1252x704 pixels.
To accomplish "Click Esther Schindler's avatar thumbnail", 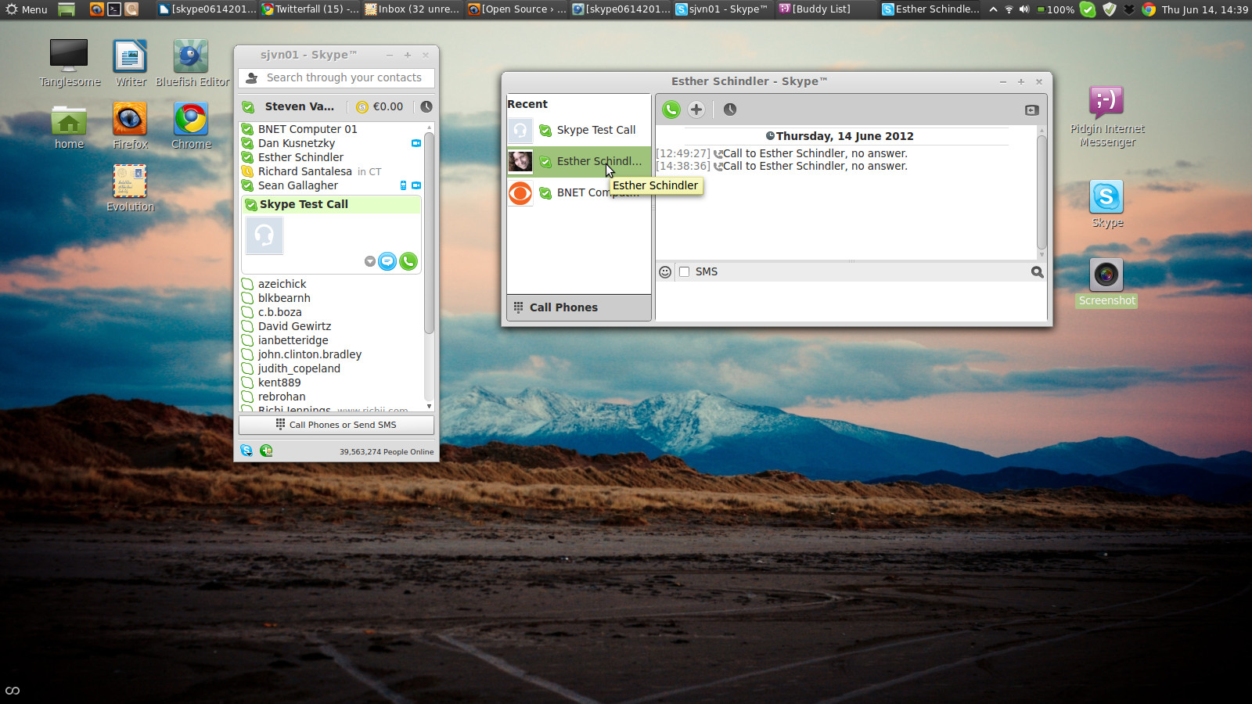I will 520,161.
